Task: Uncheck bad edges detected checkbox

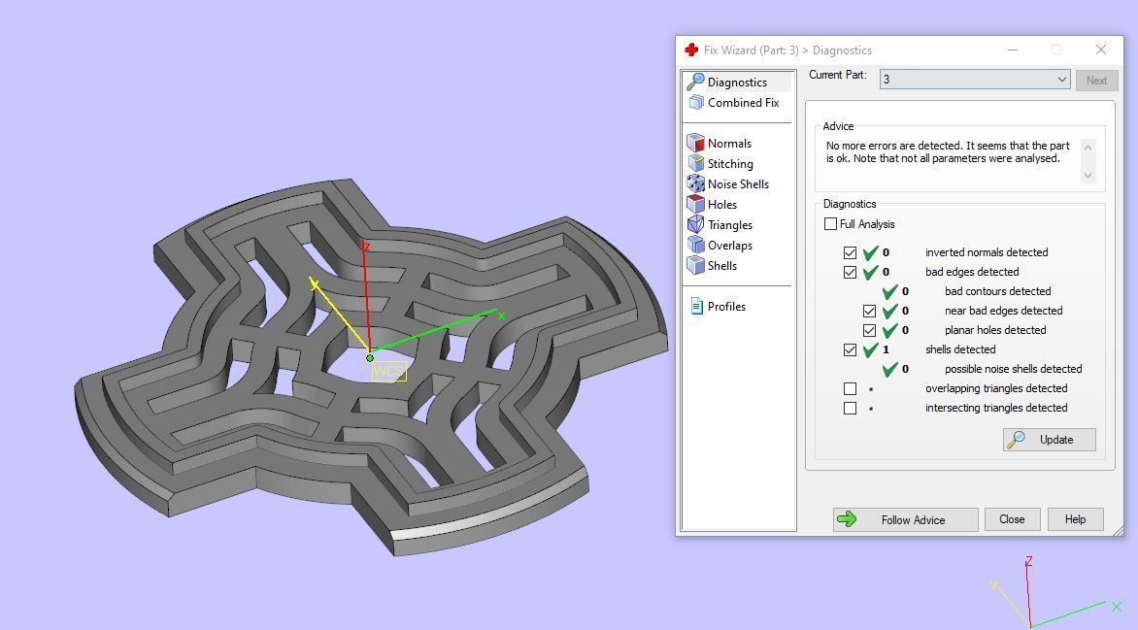Action: click(850, 272)
